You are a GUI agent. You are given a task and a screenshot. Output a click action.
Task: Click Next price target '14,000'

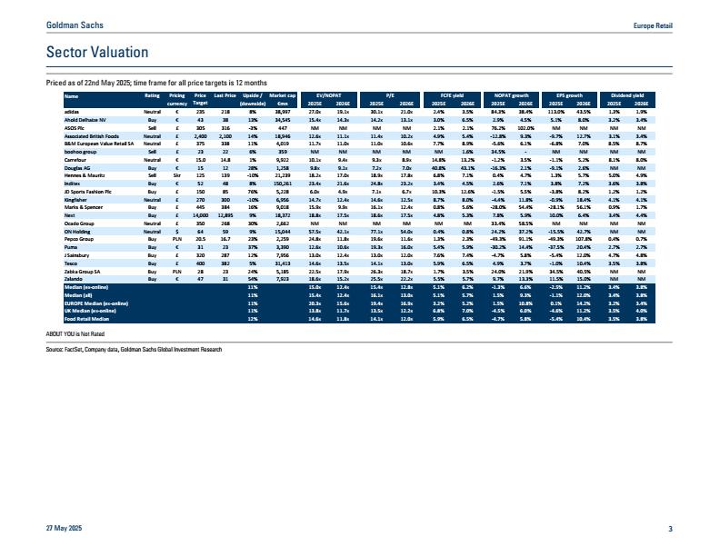click(200, 215)
